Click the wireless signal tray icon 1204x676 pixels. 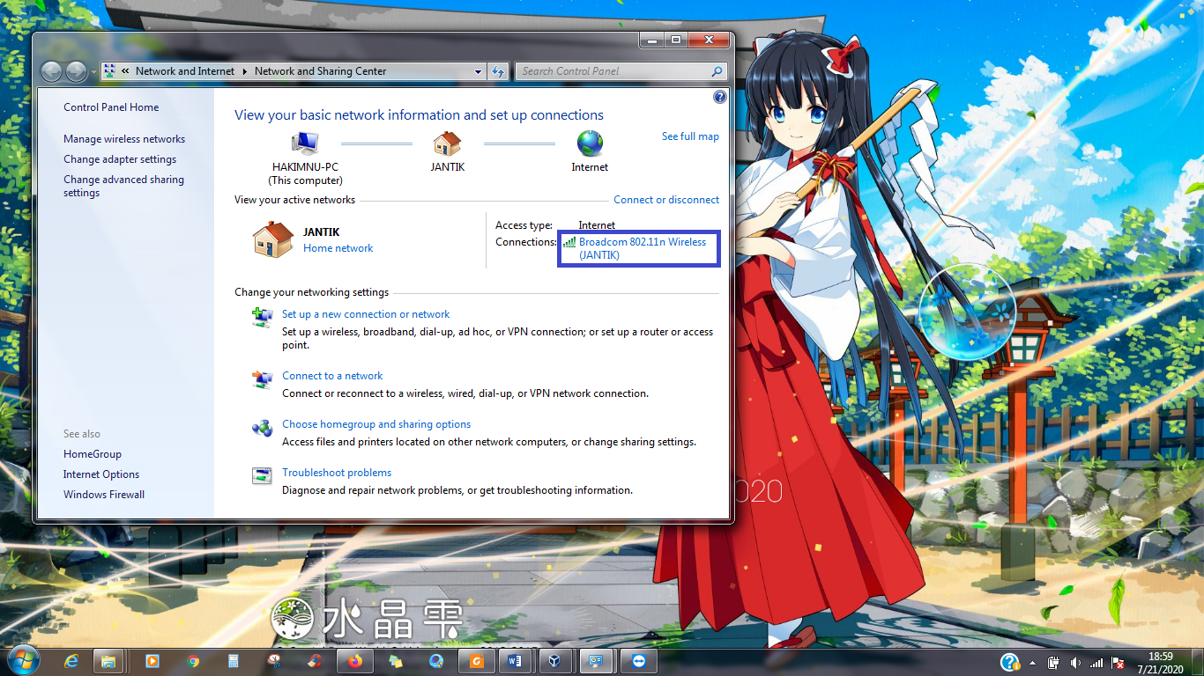(1097, 663)
